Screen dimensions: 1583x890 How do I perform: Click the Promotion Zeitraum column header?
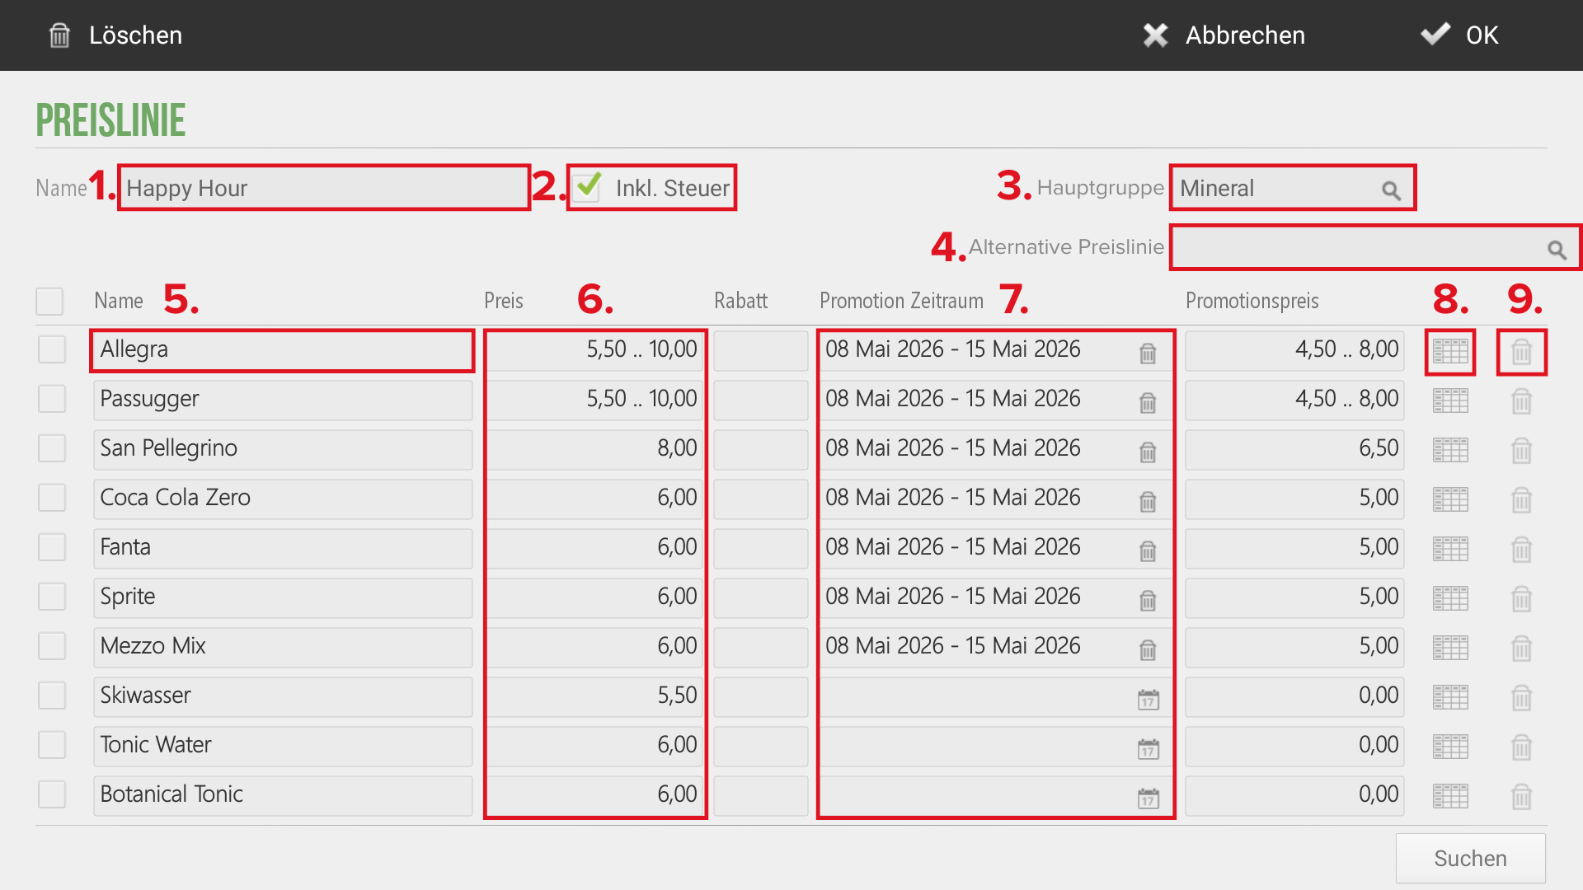pos(901,301)
